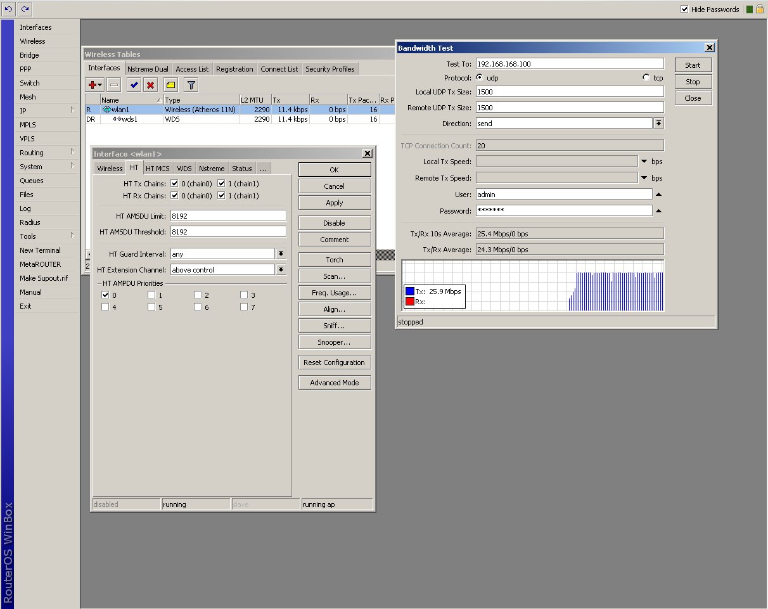The height and width of the screenshot is (609, 768).
Task: Collapse the User field with up arrow
Action: 658,195
